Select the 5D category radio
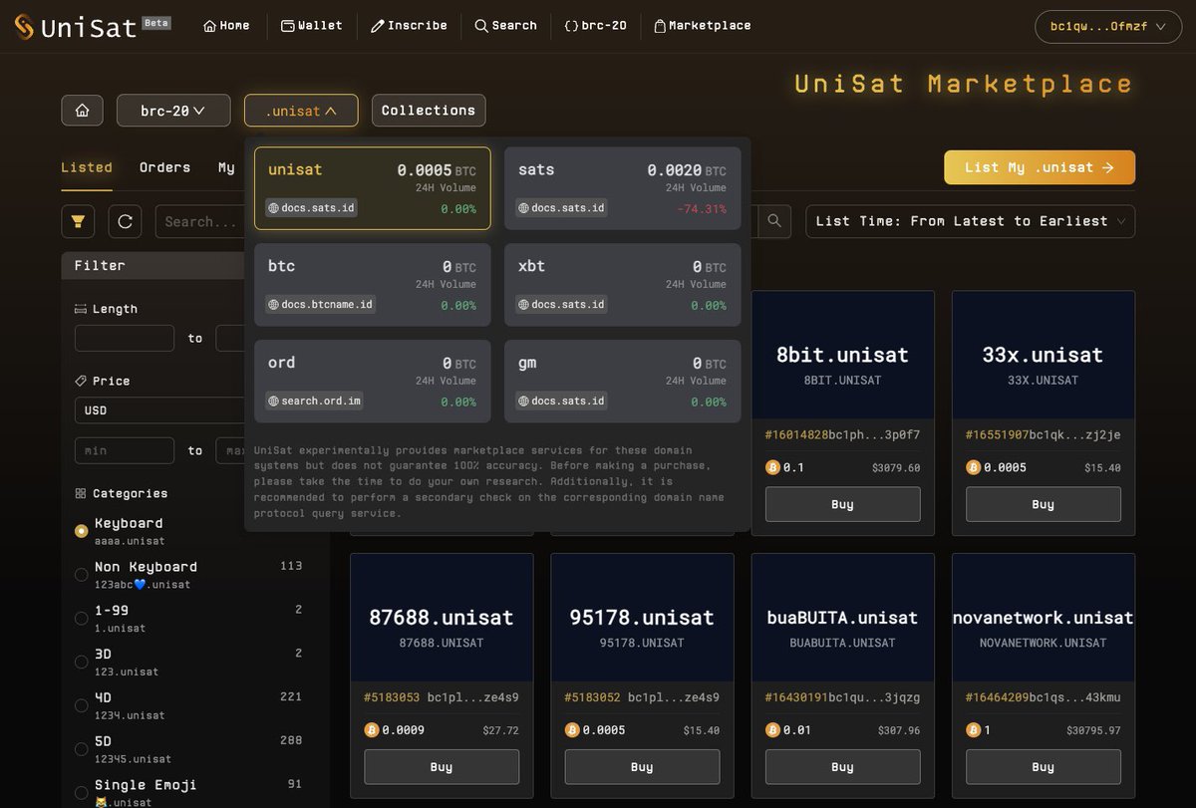The width and height of the screenshot is (1196, 808). coord(82,750)
